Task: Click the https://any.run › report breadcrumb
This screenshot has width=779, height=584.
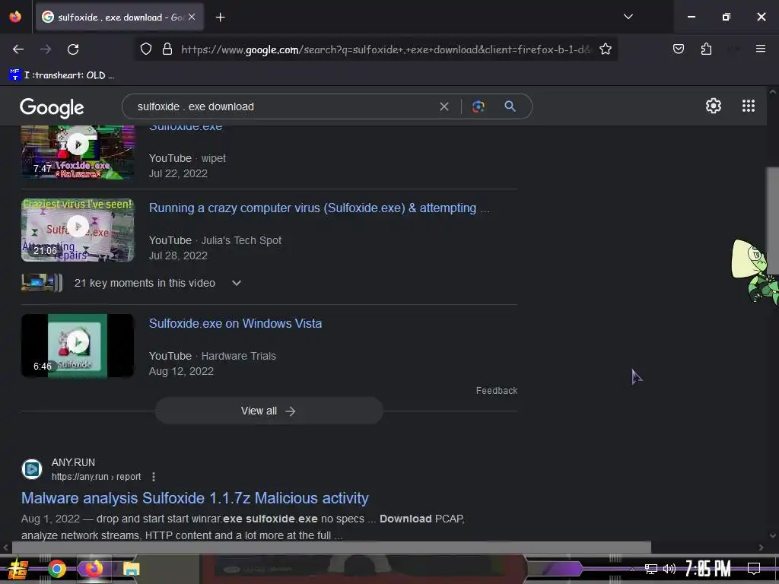Action: 97,477
